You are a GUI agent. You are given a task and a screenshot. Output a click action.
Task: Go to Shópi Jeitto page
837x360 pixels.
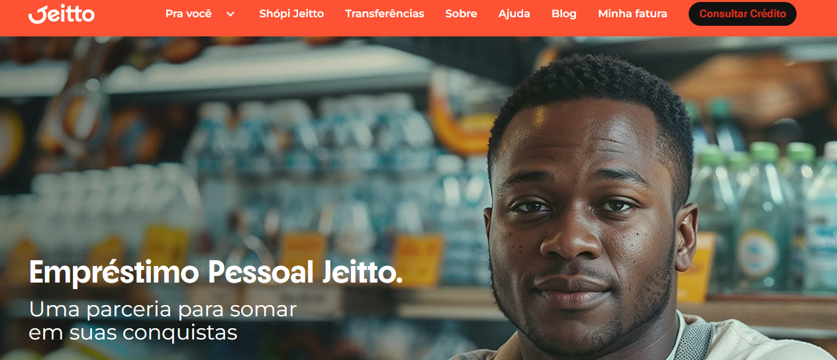[x=291, y=14]
